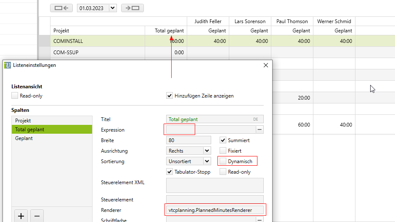Uncheck Hinzufügen Zeile anzeigen
Screen dimensions: 395x222
click(170, 96)
